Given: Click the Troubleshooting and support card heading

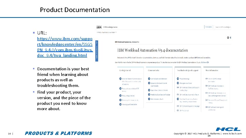Looking at the screenshot, I should click(x=188, y=71).
